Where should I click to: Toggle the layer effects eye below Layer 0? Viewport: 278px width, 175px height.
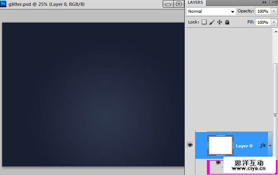pos(218,162)
